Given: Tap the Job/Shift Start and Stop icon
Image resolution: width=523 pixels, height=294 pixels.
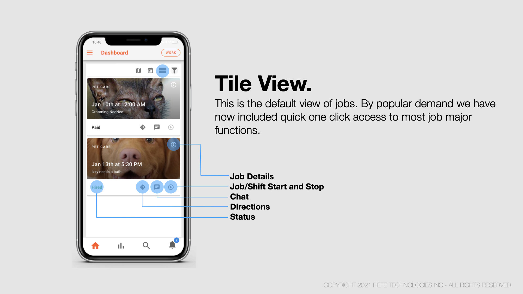Looking at the screenshot, I should pyautogui.click(x=171, y=186).
